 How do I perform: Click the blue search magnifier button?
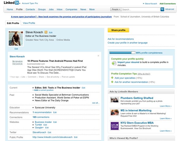(162, 9)
